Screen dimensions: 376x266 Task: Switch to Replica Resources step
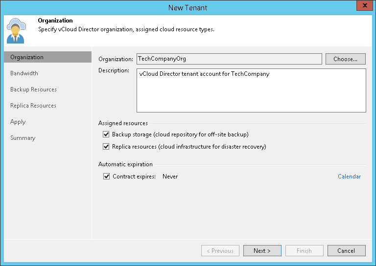(33, 106)
